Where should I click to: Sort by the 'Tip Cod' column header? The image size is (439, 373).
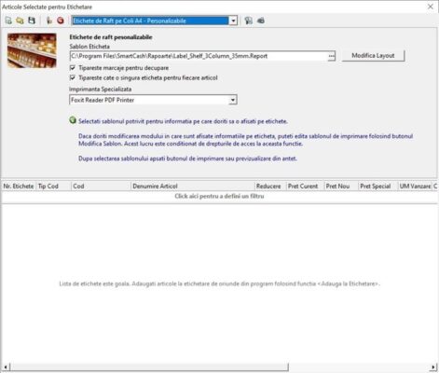[53, 186]
